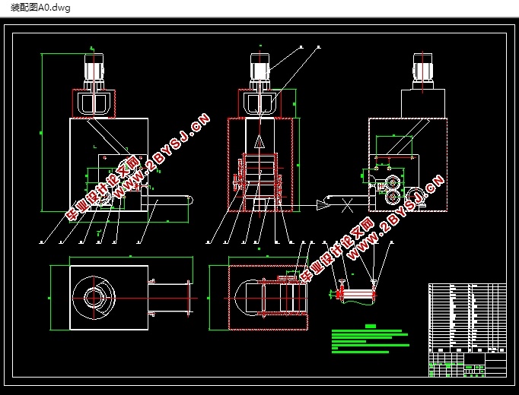Click the small red roller detail view
Viewport: 519px width, 395px height.
[x=354, y=292]
